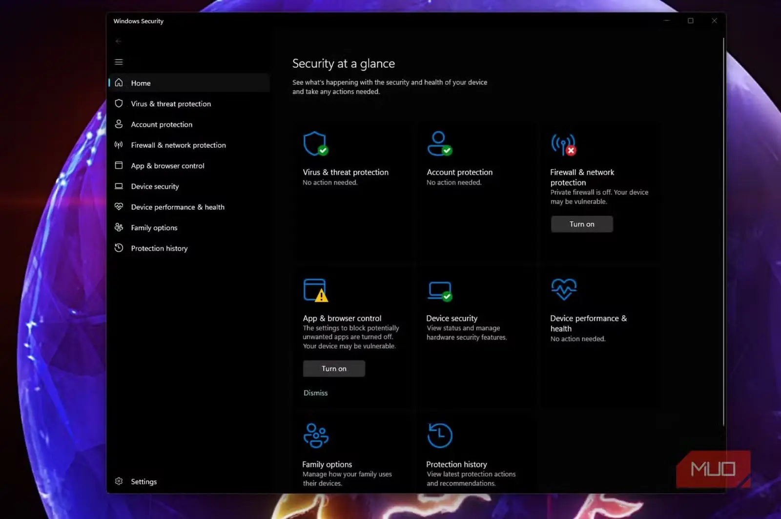Click the window icon beside App & browser control in sidebar
The image size is (781, 519).
pyautogui.click(x=119, y=165)
